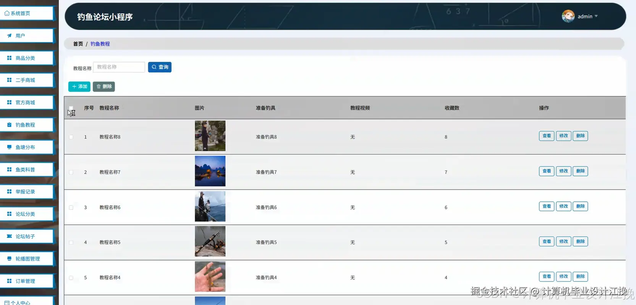The image size is (636, 305).
Task: Edit 教程名称8 with 修改 button
Action: tap(563, 136)
